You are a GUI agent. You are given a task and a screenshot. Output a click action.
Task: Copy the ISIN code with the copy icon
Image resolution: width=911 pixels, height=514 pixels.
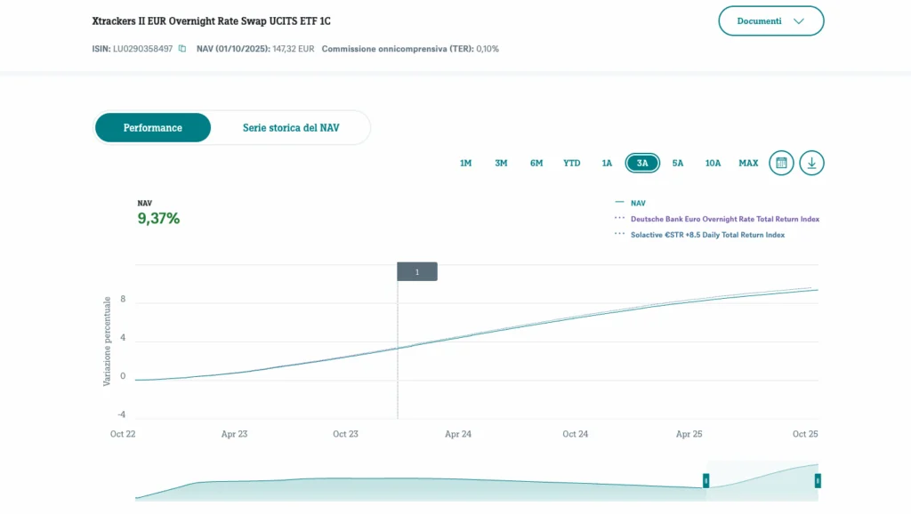click(182, 49)
